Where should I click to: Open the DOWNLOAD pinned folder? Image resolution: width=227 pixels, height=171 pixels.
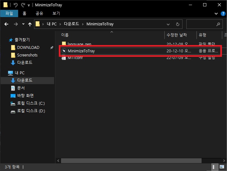pyautogui.click(x=28, y=47)
